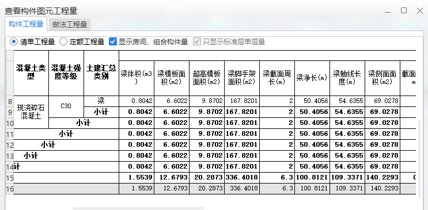The image size is (428, 210).
Task: Click the 混凝土类型 column header
Action: (x=31, y=73)
